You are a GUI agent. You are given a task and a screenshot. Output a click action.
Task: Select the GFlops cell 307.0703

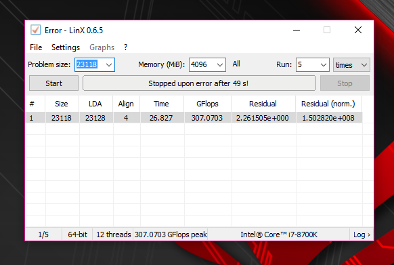pyautogui.click(x=208, y=118)
